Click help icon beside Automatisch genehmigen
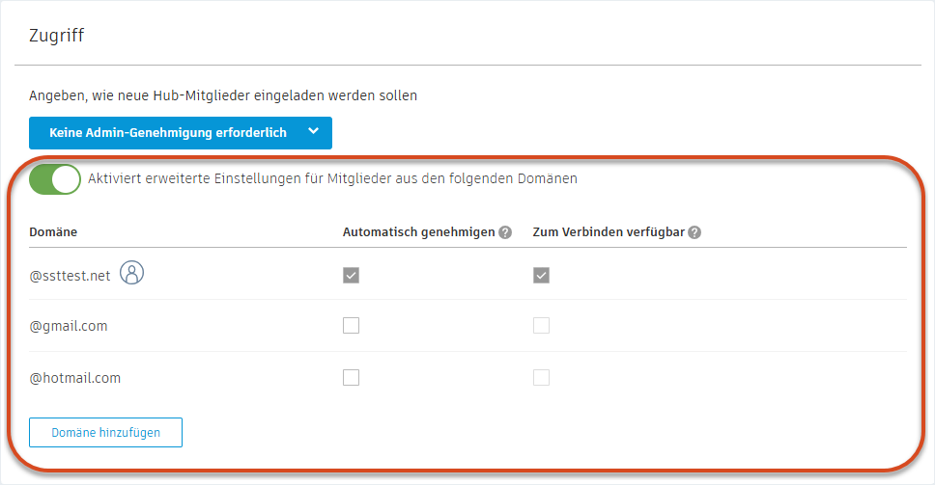 coord(504,232)
